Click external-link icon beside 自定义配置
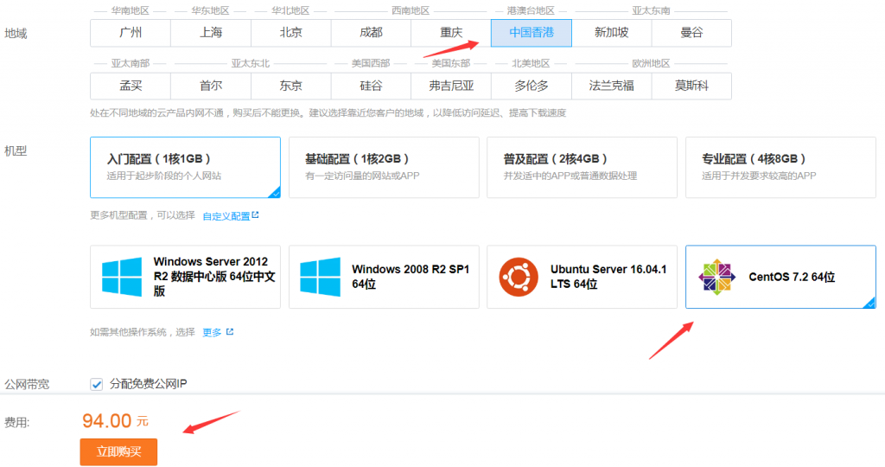The image size is (885, 467). pyautogui.click(x=256, y=214)
